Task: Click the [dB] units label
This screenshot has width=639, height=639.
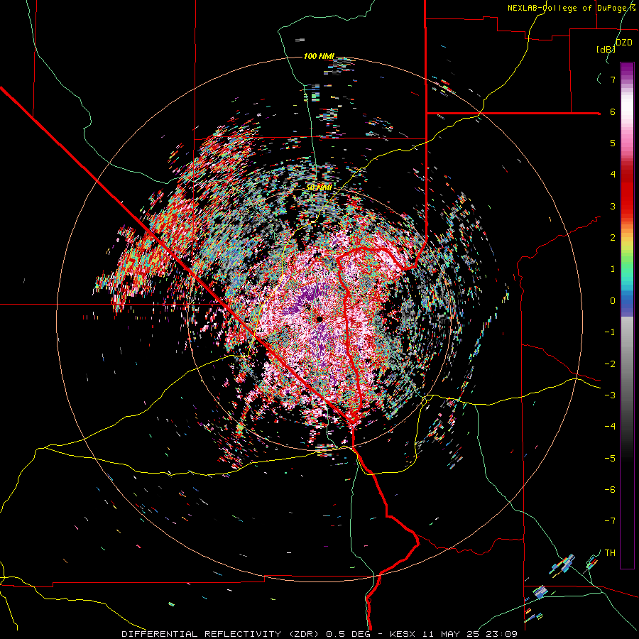Action: point(606,49)
